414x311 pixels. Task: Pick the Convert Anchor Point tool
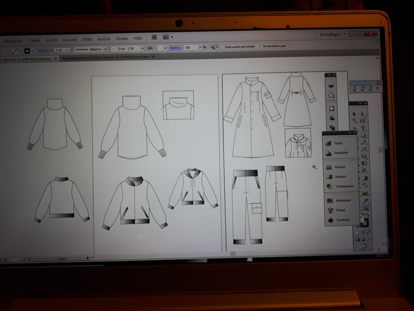(377, 88)
